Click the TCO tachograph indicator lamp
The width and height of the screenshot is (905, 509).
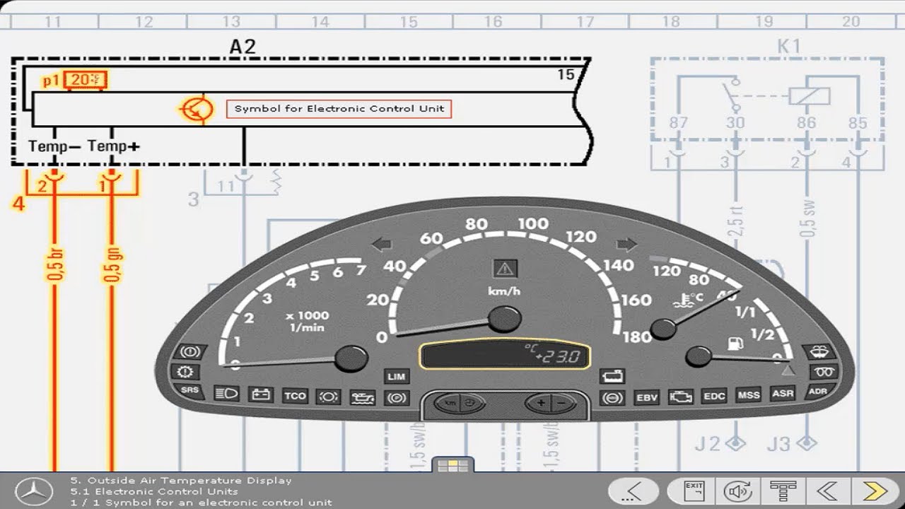click(x=295, y=396)
